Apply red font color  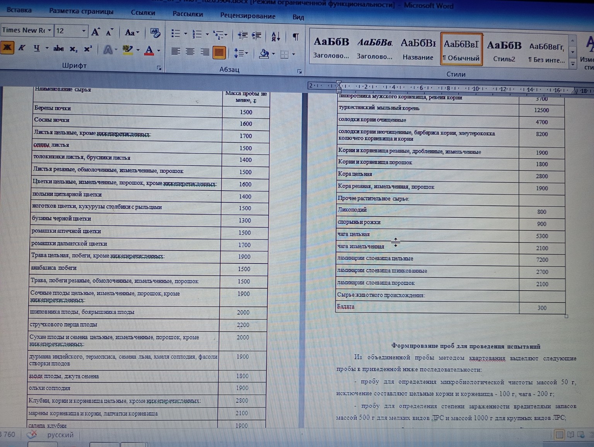(149, 50)
